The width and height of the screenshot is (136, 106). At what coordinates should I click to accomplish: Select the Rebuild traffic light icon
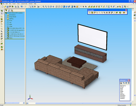click(35, 7)
